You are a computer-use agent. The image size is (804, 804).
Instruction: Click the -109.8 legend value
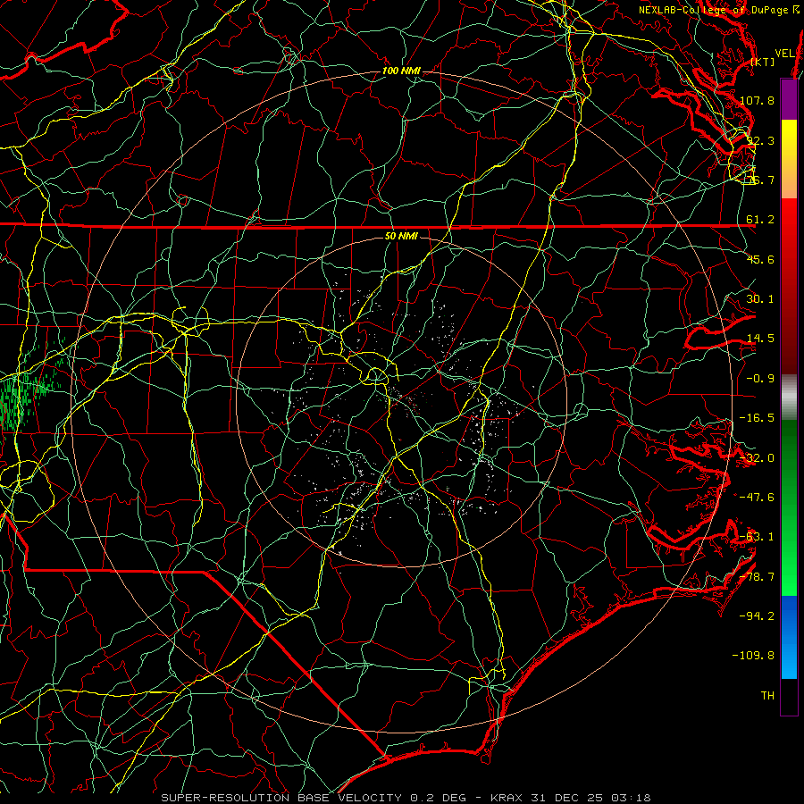754,656
